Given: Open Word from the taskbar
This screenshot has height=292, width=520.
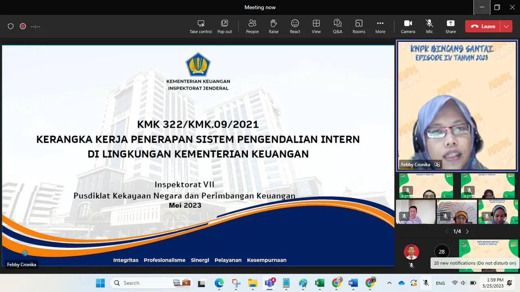Looking at the screenshot, I should point(353,283).
